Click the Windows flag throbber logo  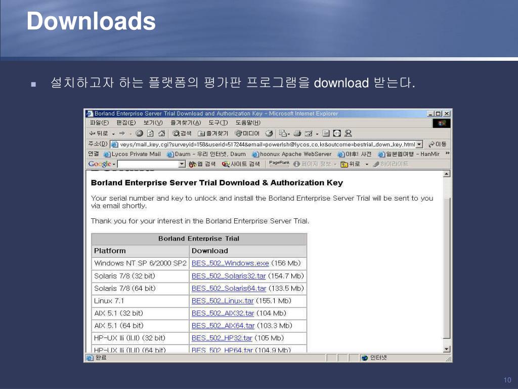pos(442,124)
